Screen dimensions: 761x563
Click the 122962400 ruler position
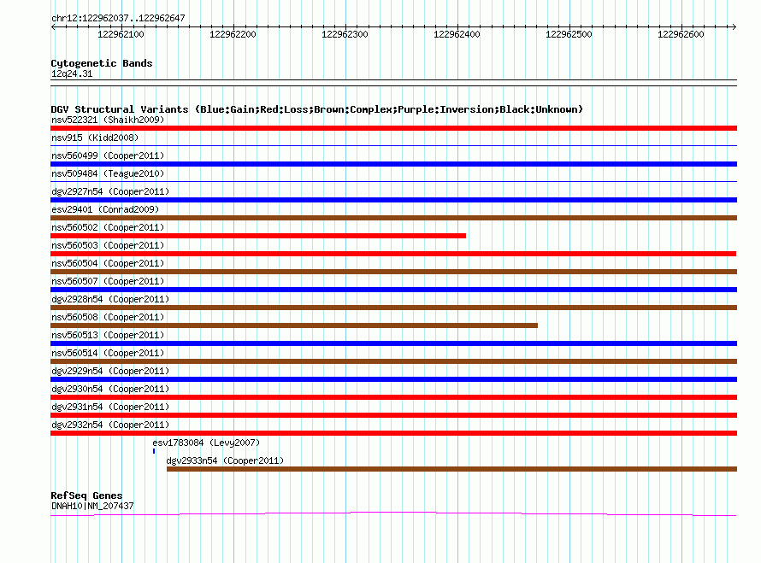[457, 34]
